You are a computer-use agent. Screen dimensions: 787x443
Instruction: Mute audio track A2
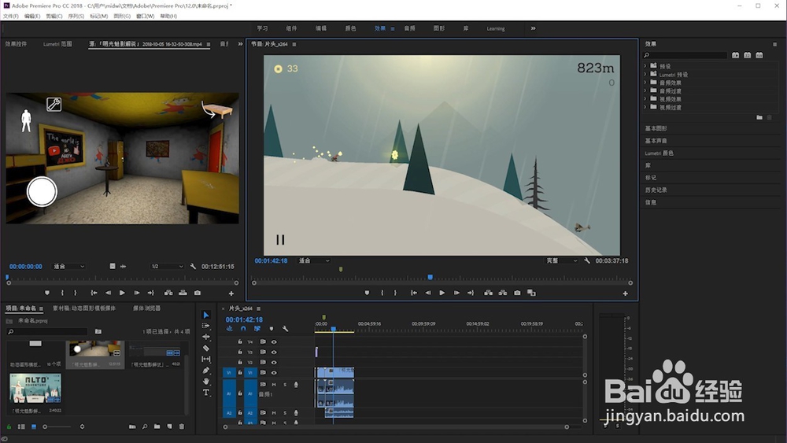[x=274, y=413]
